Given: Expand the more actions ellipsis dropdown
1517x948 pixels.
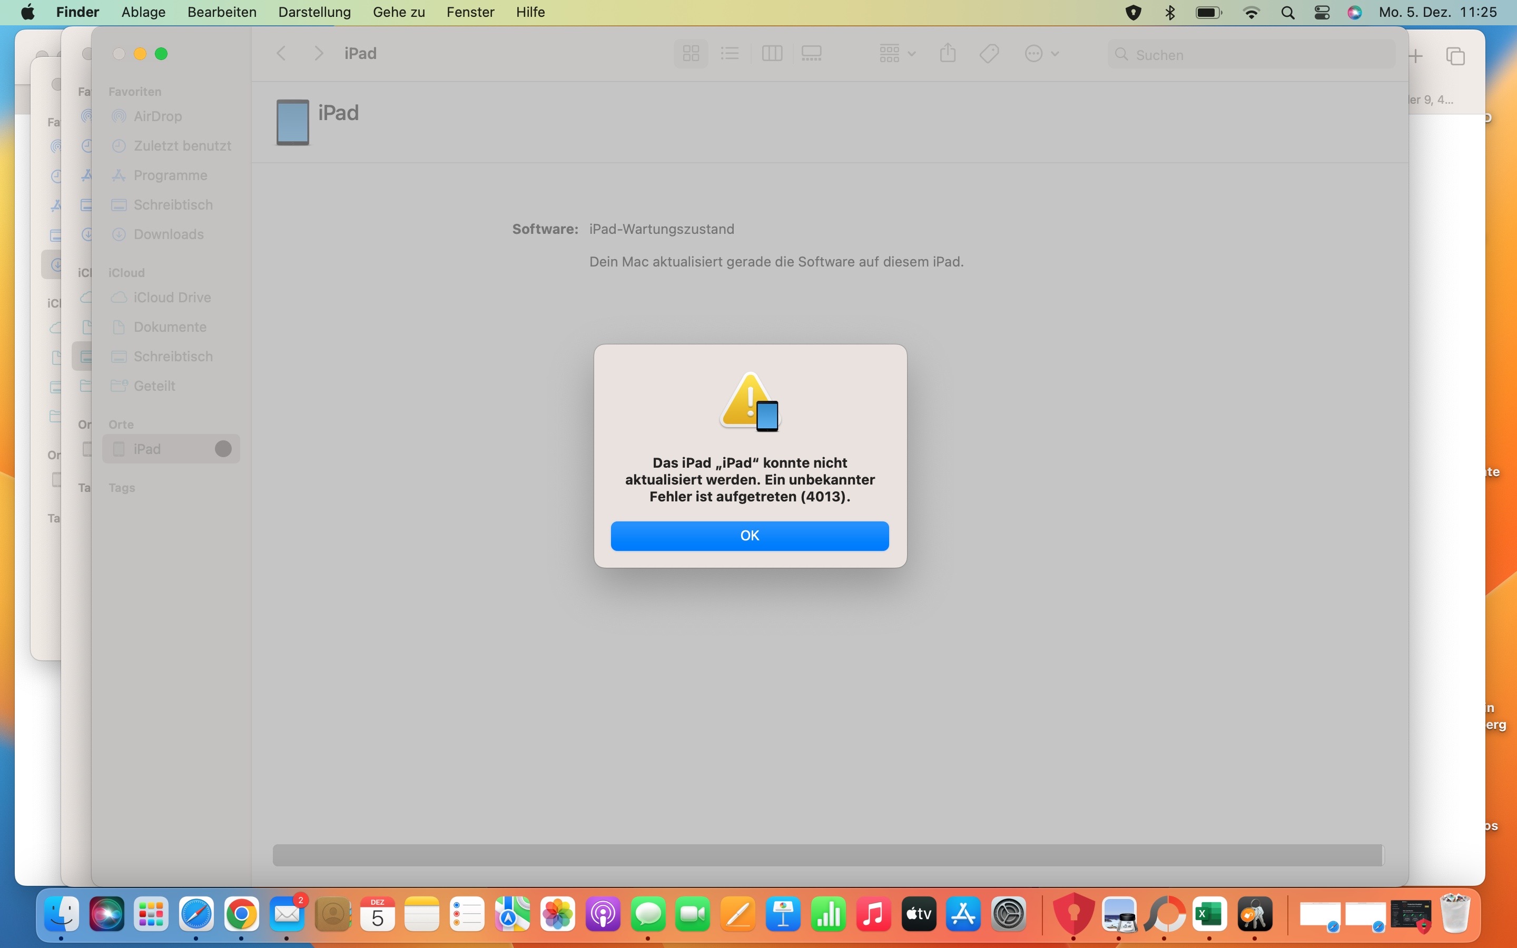Looking at the screenshot, I should pyautogui.click(x=1041, y=54).
